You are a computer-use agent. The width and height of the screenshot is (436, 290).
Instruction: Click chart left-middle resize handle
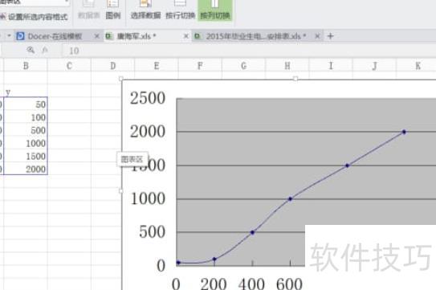click(x=121, y=191)
